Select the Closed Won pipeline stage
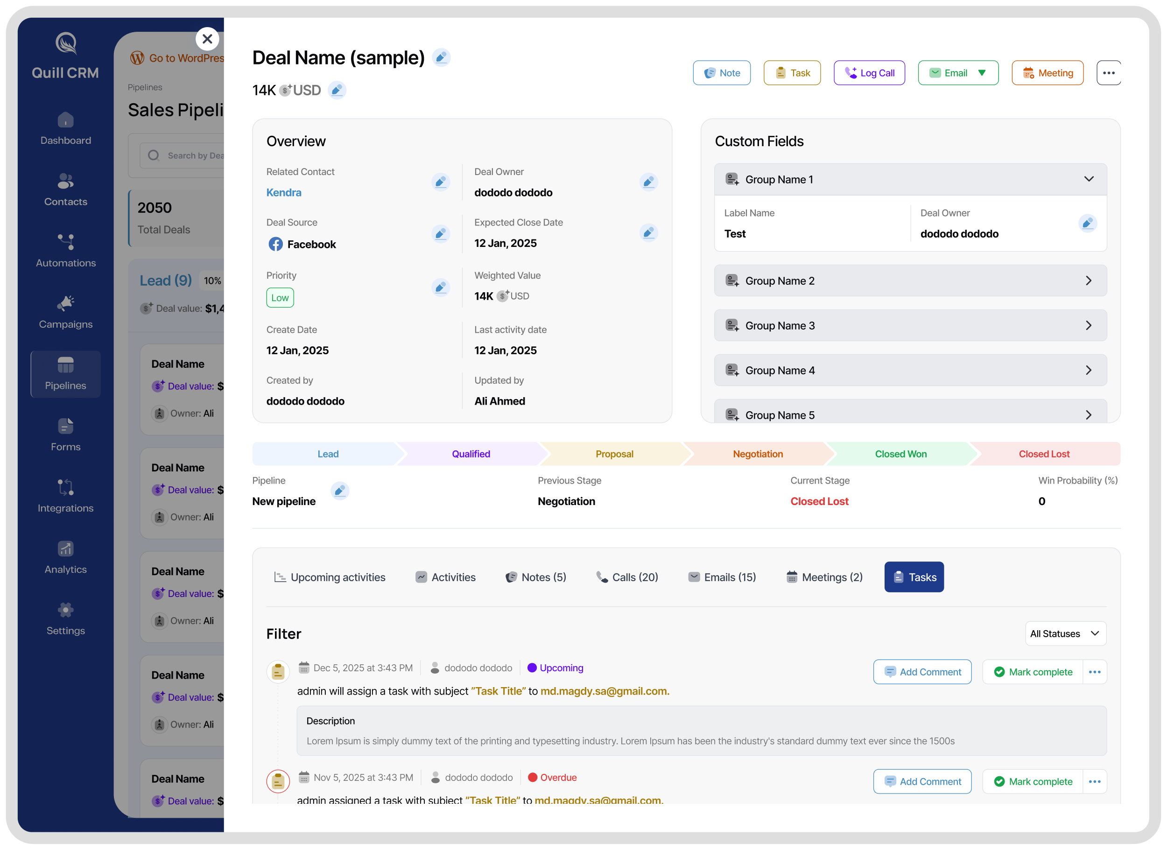1167x850 pixels. (x=900, y=454)
